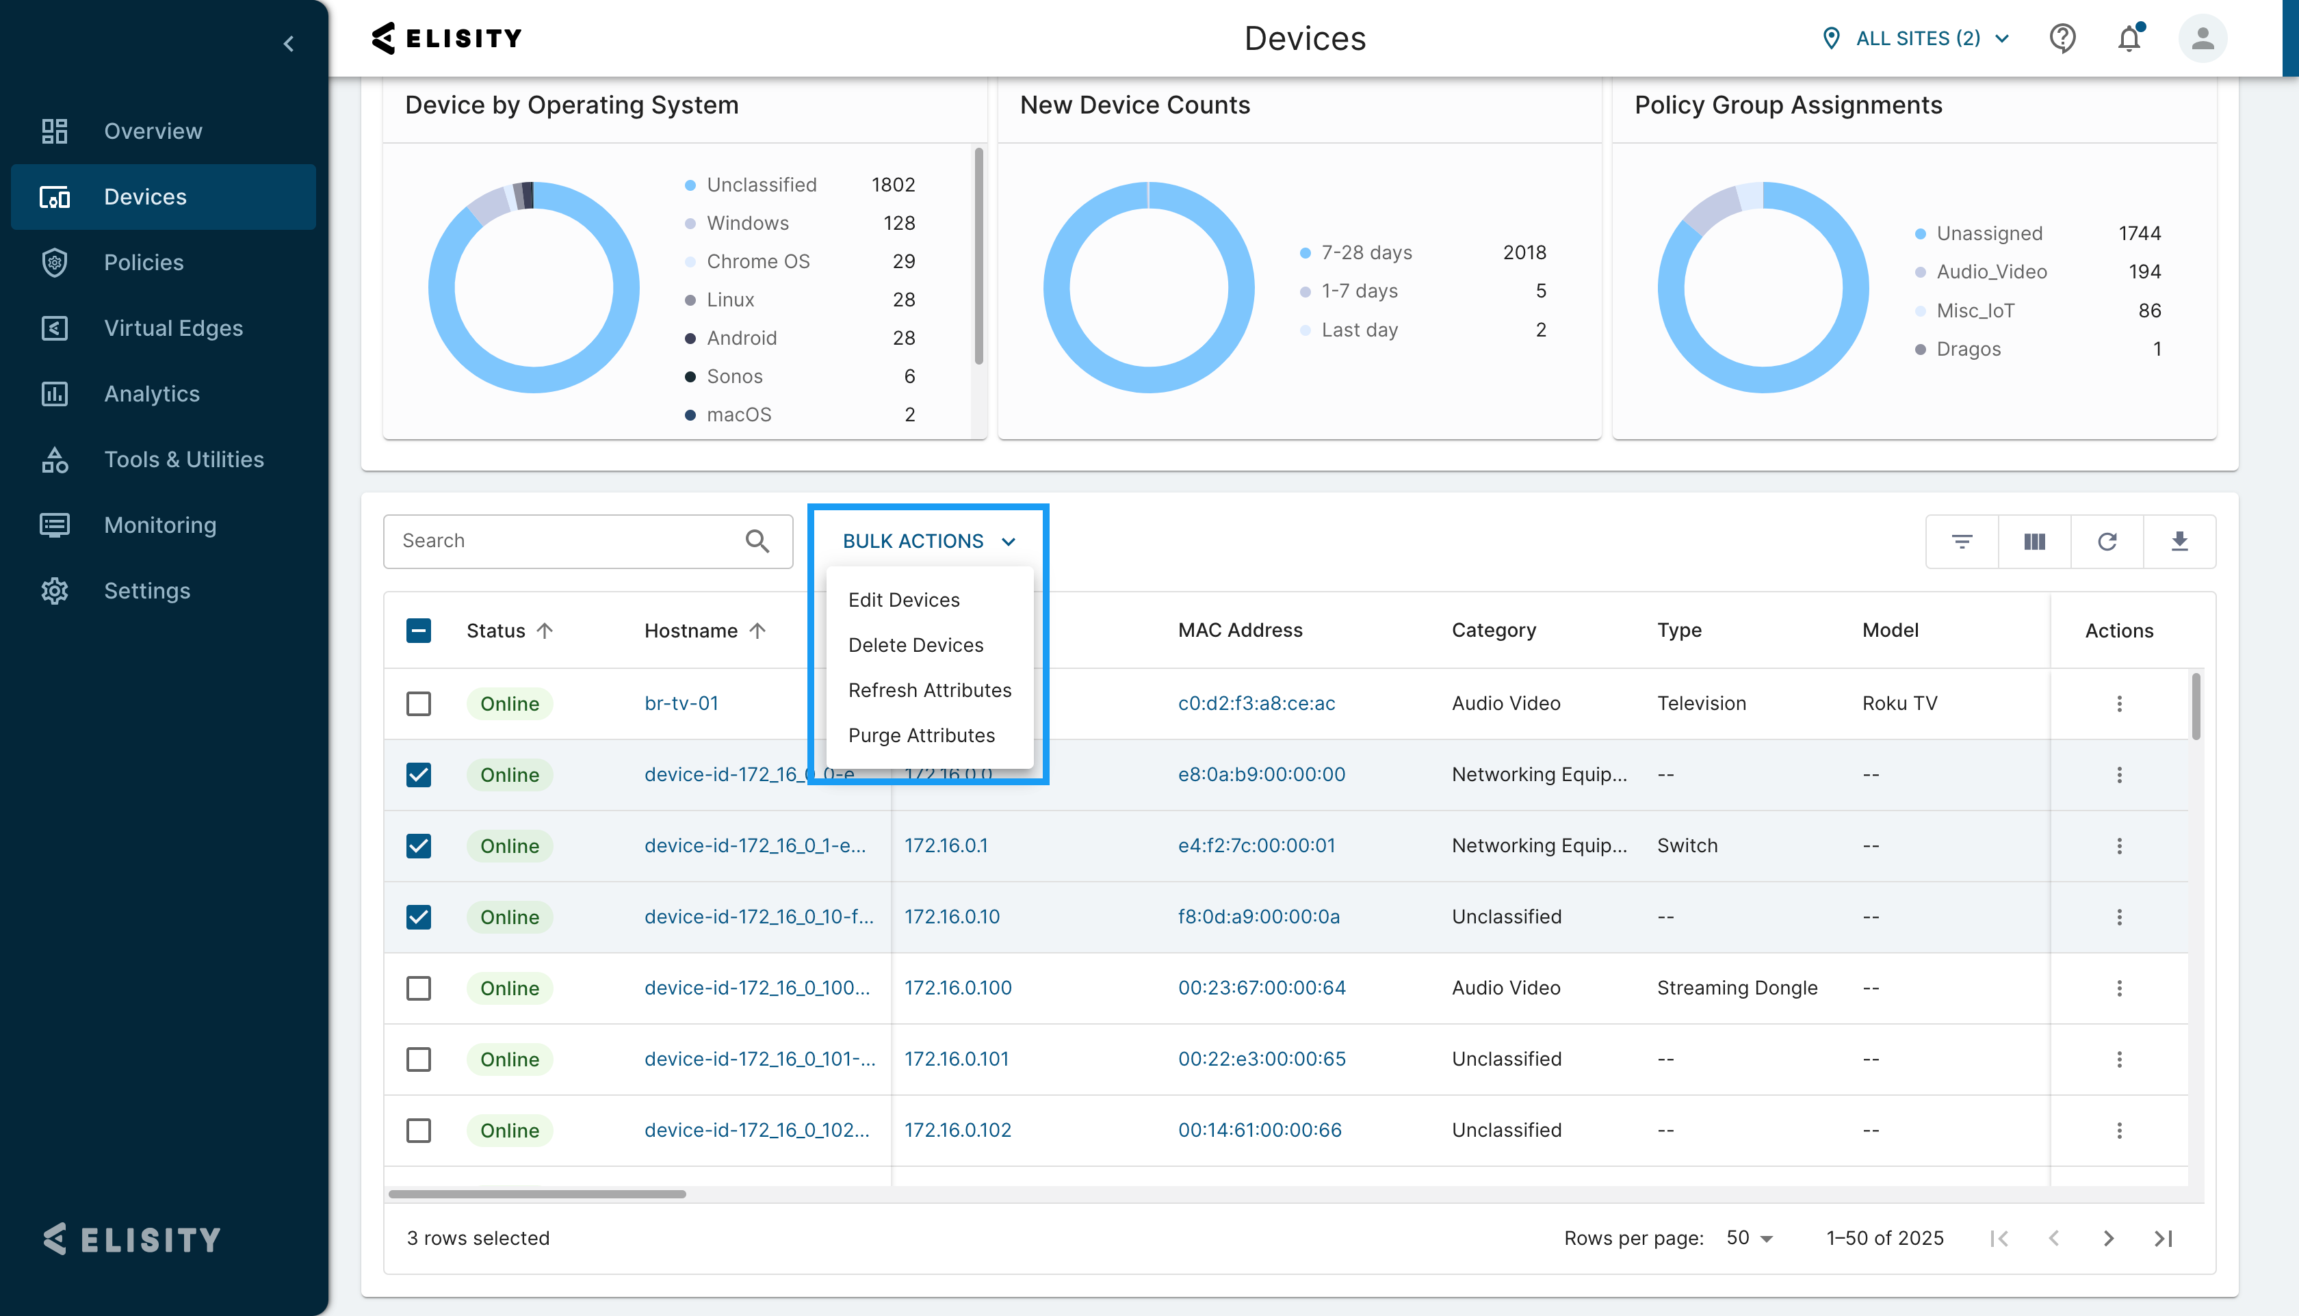Select Delete Devices from bulk menu
Viewport: 2299px width, 1316px height.
coord(915,646)
